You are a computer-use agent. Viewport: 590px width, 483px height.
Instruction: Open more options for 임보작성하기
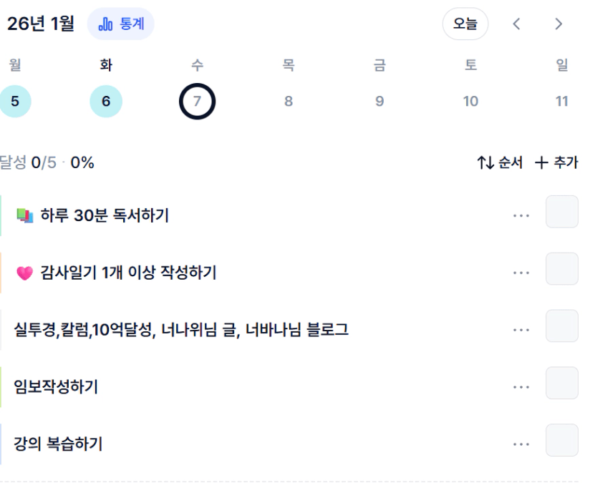[x=521, y=387]
